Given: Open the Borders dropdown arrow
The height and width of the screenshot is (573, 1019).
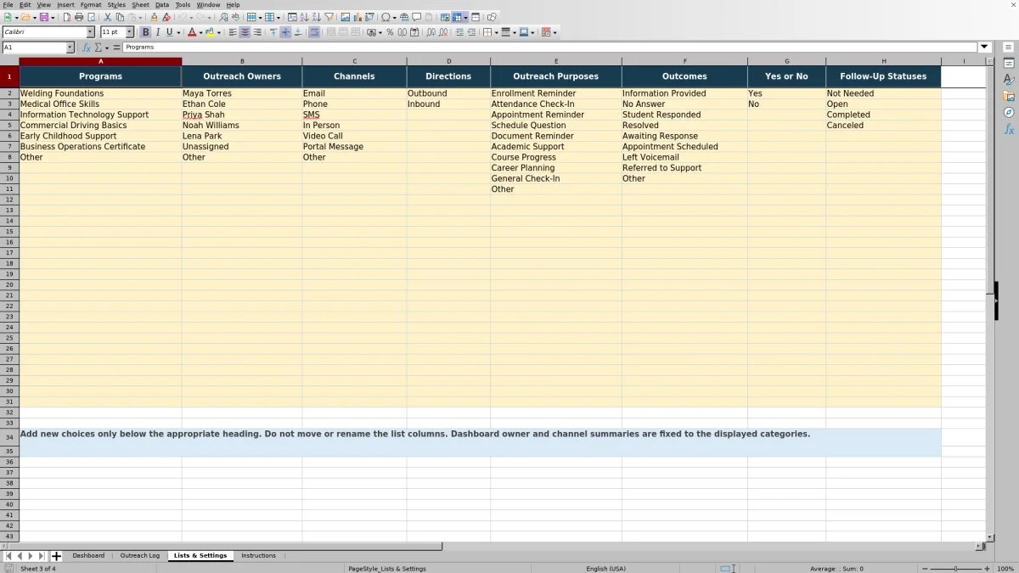Looking at the screenshot, I should [x=496, y=32].
